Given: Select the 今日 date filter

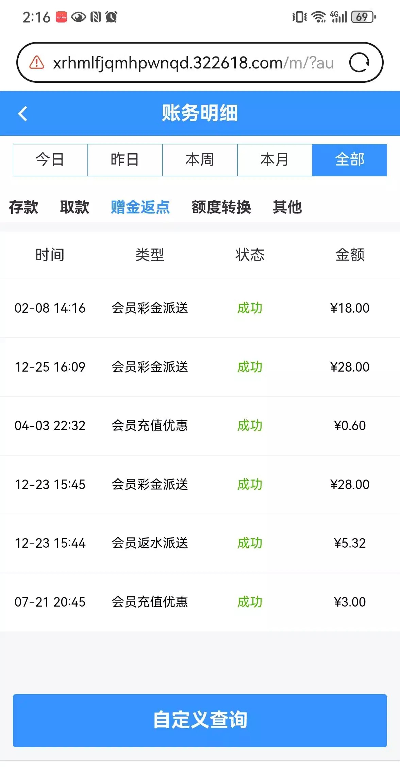Looking at the screenshot, I should [x=50, y=160].
